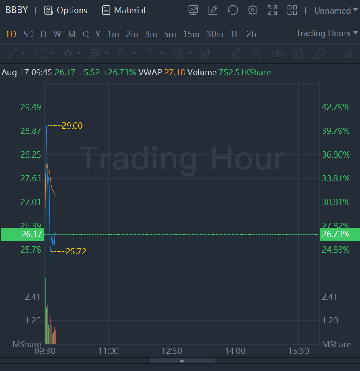
Task: Open chart settings gear icon
Action: coord(253,10)
